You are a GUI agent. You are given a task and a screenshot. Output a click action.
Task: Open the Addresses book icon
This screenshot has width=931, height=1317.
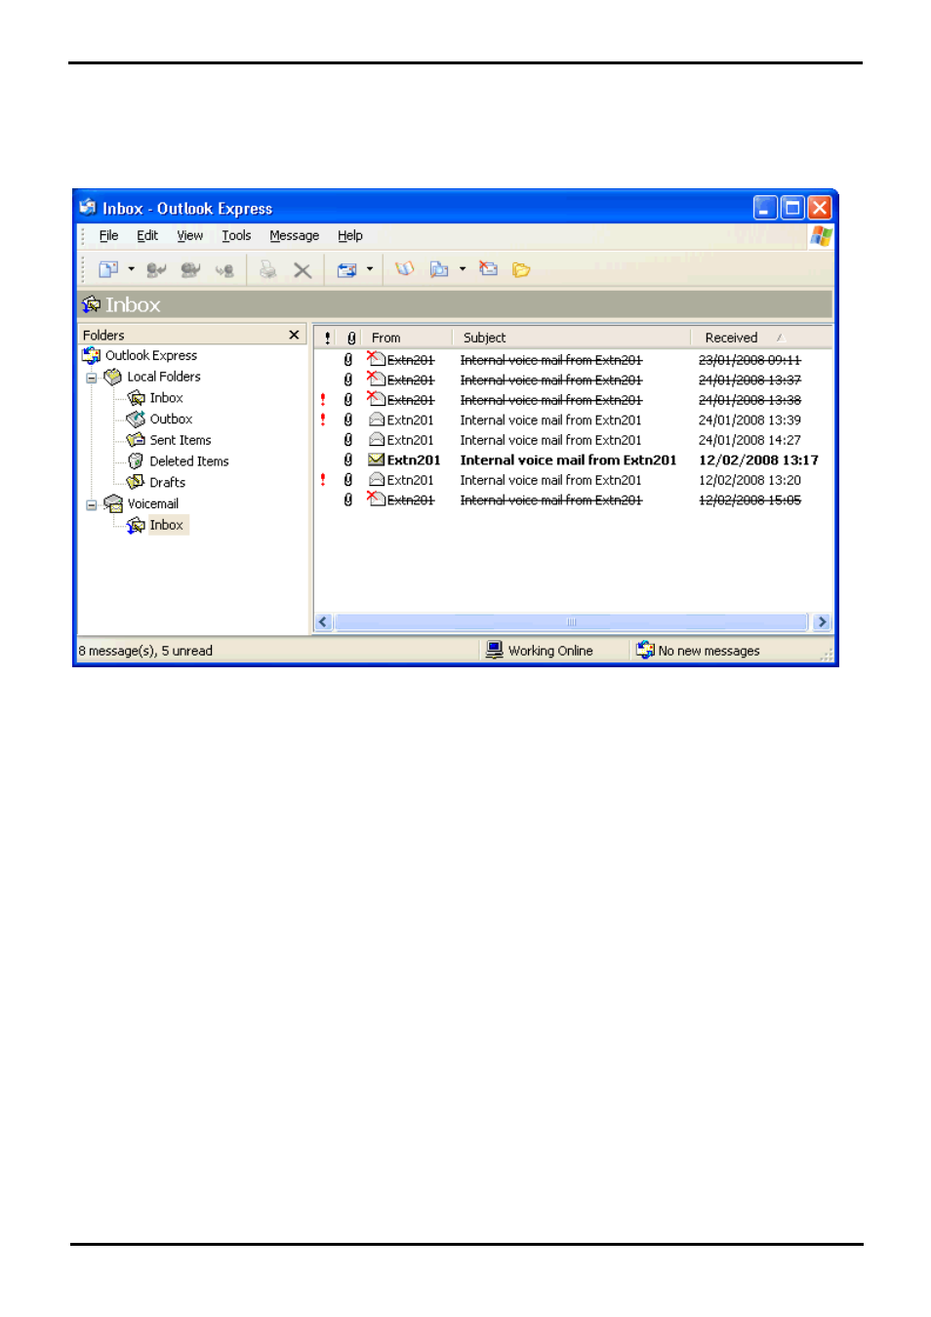[x=404, y=269]
